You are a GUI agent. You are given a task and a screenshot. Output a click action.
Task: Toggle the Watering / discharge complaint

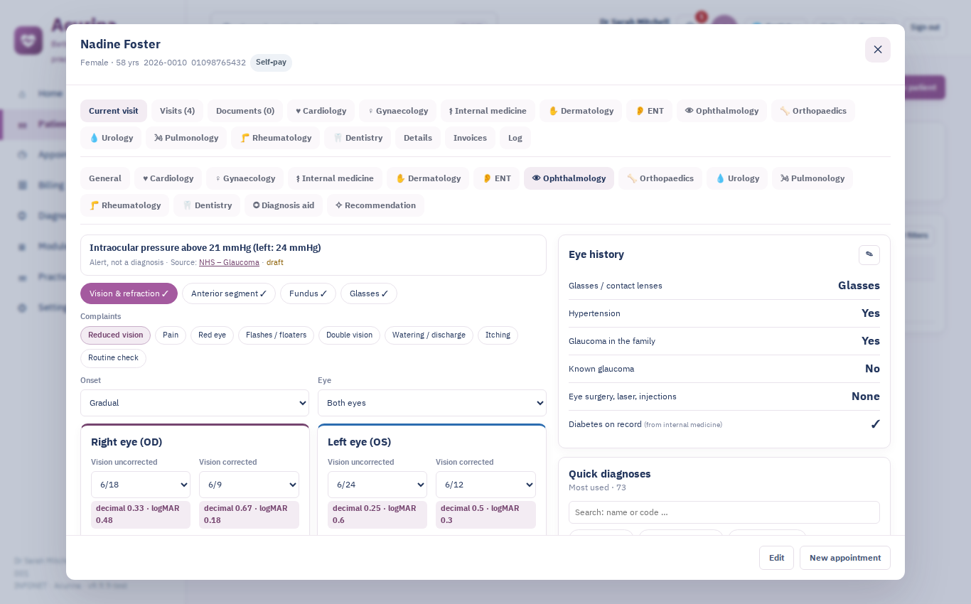click(429, 335)
